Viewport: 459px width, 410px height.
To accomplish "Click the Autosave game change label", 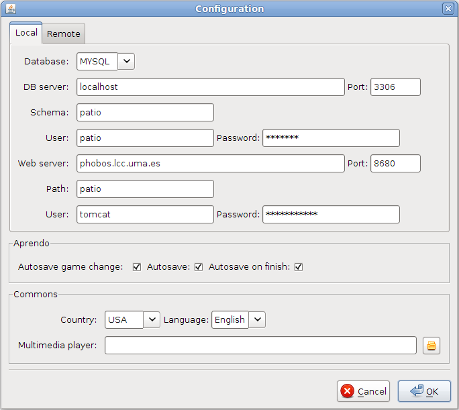I will click(x=70, y=267).
